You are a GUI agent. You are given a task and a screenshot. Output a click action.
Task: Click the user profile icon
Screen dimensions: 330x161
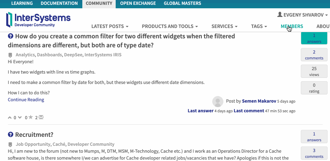click(x=280, y=15)
